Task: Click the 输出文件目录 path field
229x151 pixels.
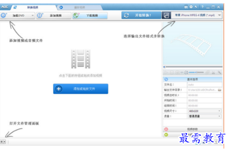Action: (202, 90)
